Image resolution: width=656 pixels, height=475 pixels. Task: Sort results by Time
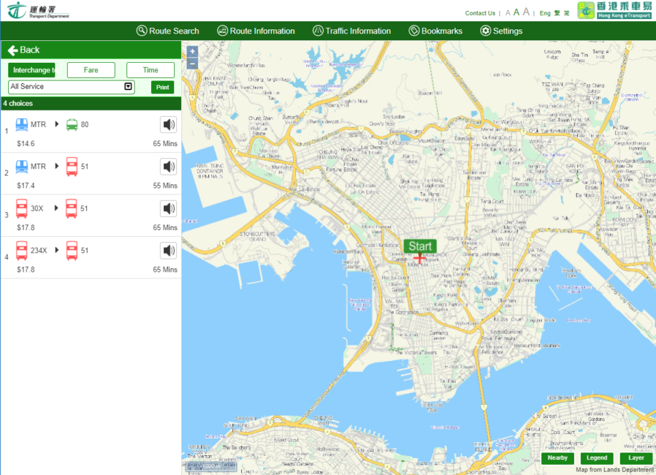tap(150, 70)
